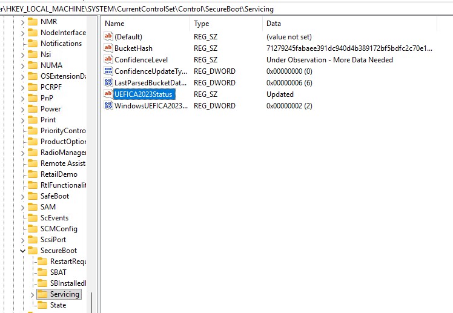Image resolution: width=453 pixels, height=313 pixels.
Task: Select the State key in tree
Action: pyautogui.click(x=58, y=305)
